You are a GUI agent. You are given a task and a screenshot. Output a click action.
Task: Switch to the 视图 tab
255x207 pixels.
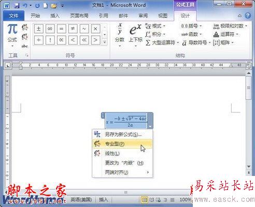(x=163, y=16)
